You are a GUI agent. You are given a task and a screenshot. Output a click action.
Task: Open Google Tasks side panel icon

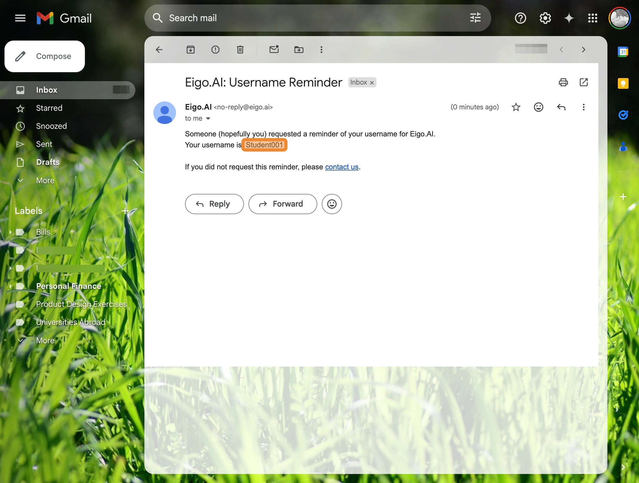(x=623, y=115)
